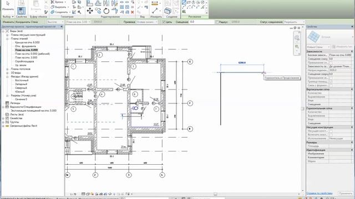Image resolution: width=355 pixels, height=199 pixels.
Task: Select the Modify arrow tool
Action: (x=8, y=4)
